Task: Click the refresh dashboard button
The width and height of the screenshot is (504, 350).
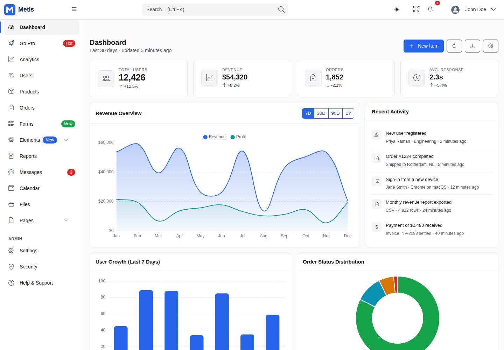Action: 454,46
